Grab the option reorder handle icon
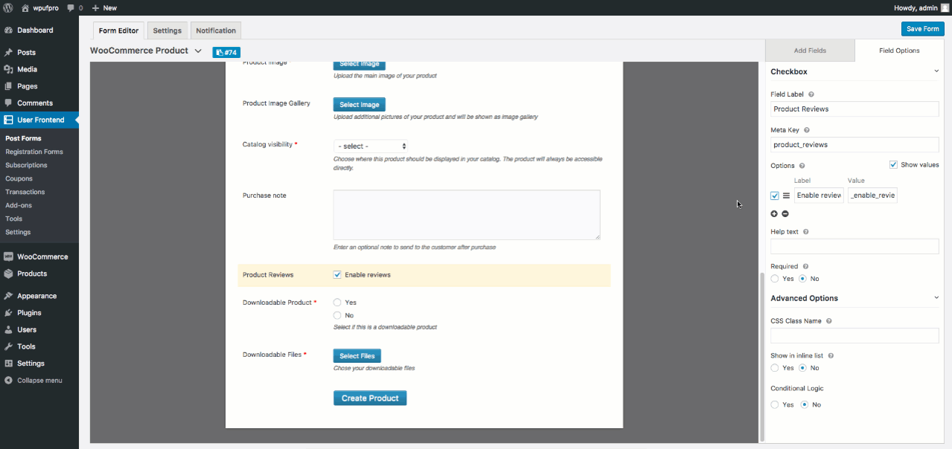Viewport: 952px width, 449px height. pyautogui.click(x=786, y=196)
